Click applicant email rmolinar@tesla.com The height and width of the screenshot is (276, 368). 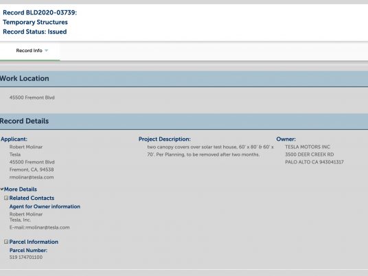coord(32,177)
